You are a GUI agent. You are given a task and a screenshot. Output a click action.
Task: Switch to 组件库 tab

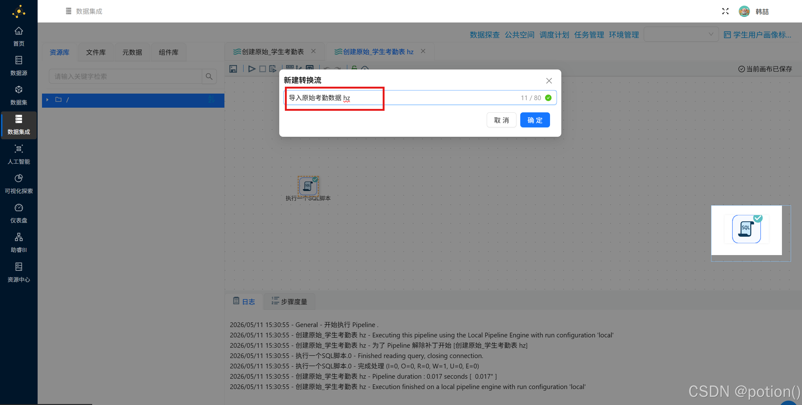coord(169,52)
